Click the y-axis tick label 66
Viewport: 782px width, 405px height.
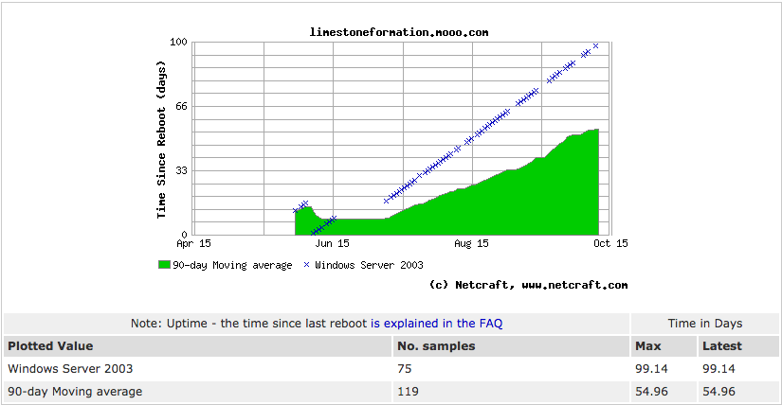182,106
